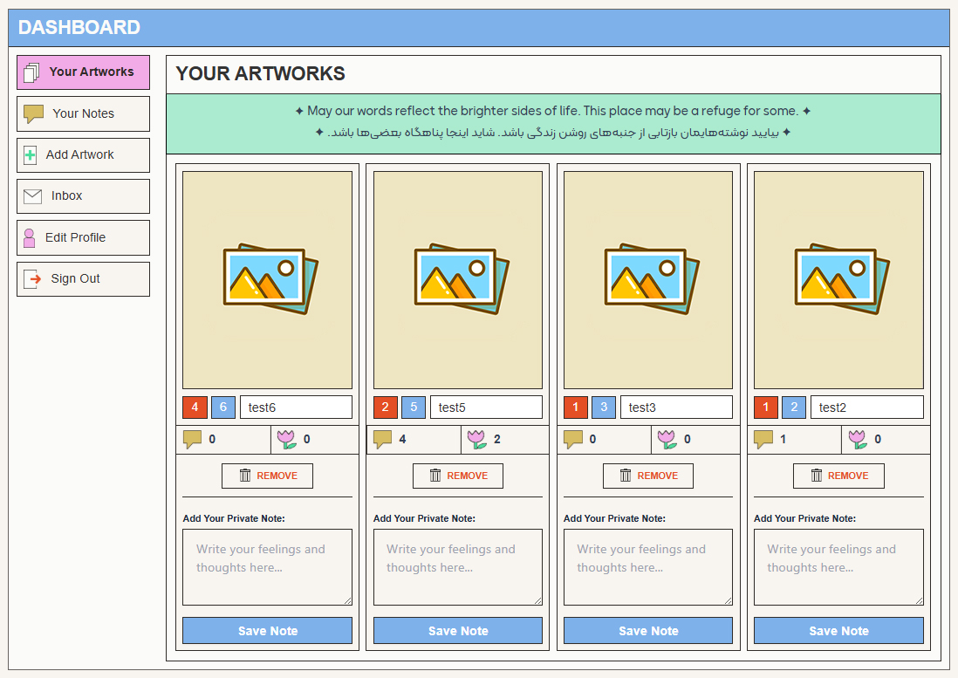Viewport: 958px width, 678px height.
Task: Click the pink Edit Profile person icon
Action: pyautogui.click(x=30, y=237)
